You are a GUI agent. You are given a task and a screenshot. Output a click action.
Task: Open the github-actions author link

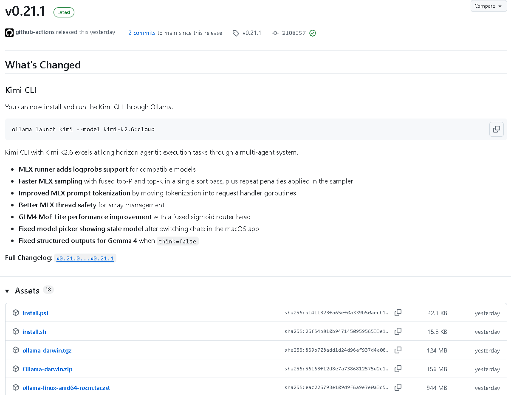point(35,32)
